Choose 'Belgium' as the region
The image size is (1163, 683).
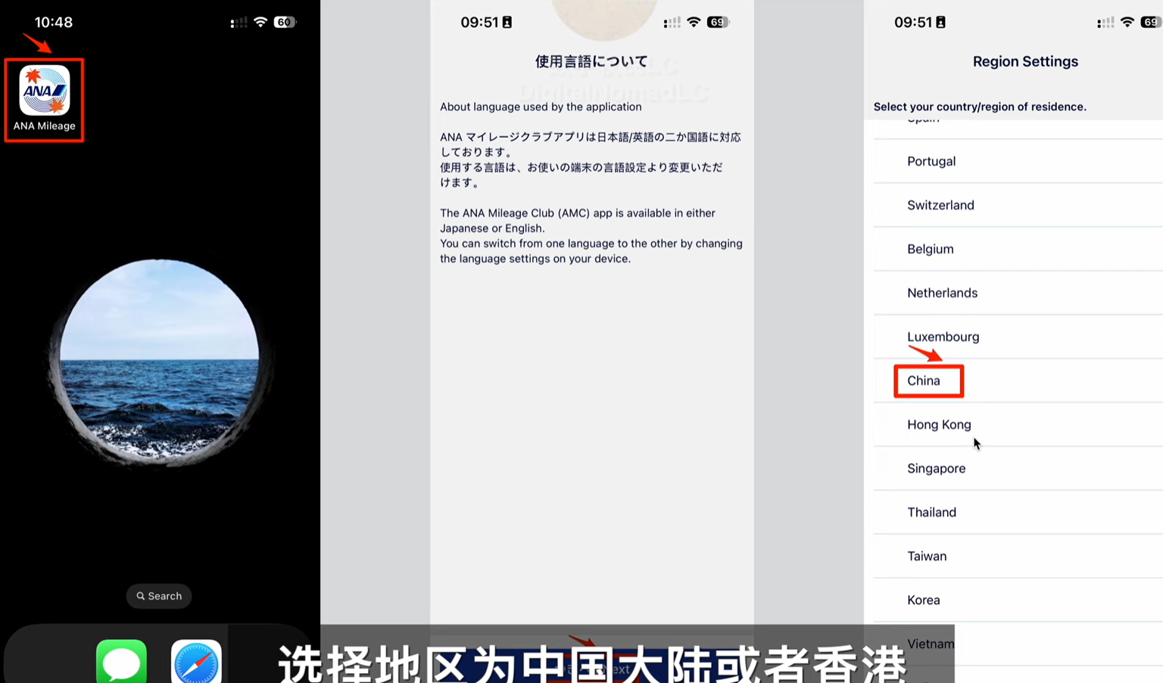click(x=1018, y=249)
